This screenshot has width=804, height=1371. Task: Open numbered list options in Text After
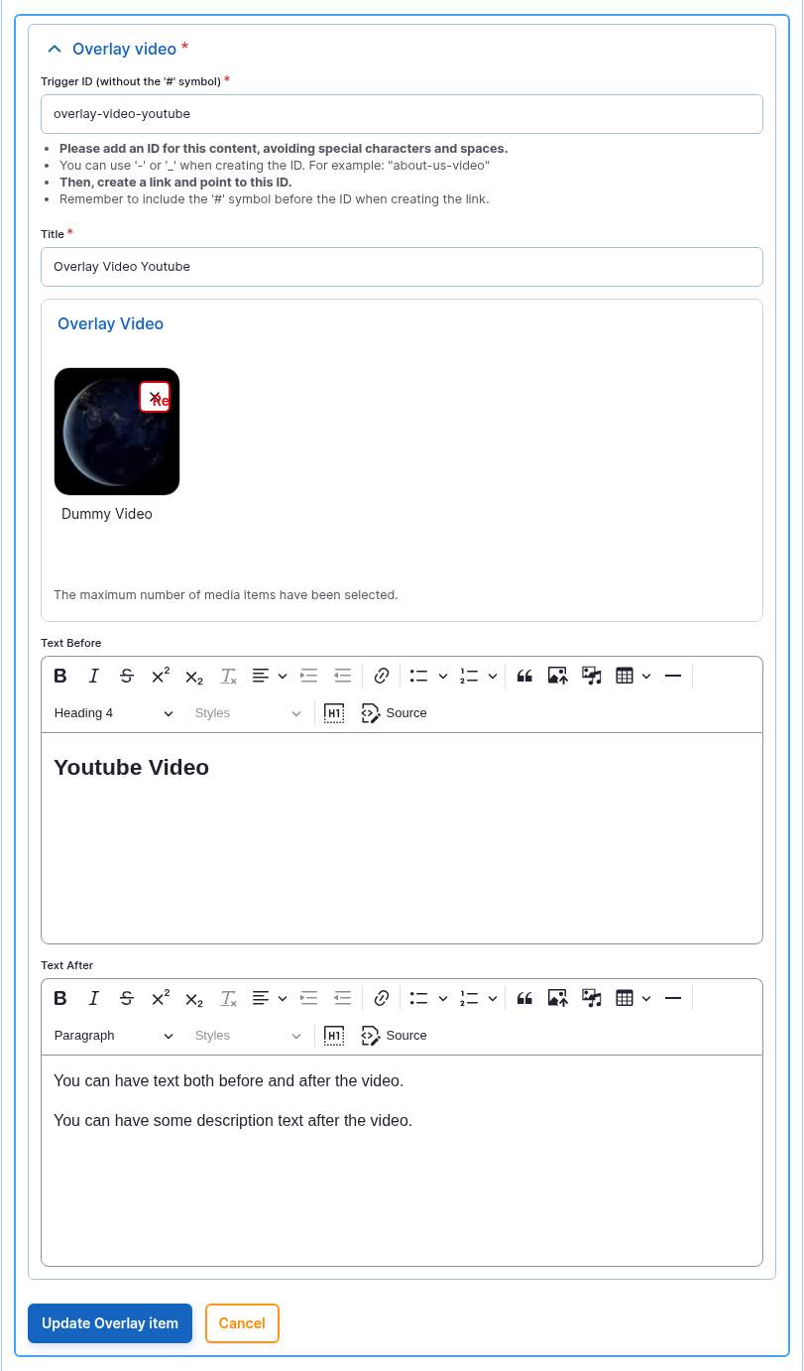pyautogui.click(x=493, y=998)
